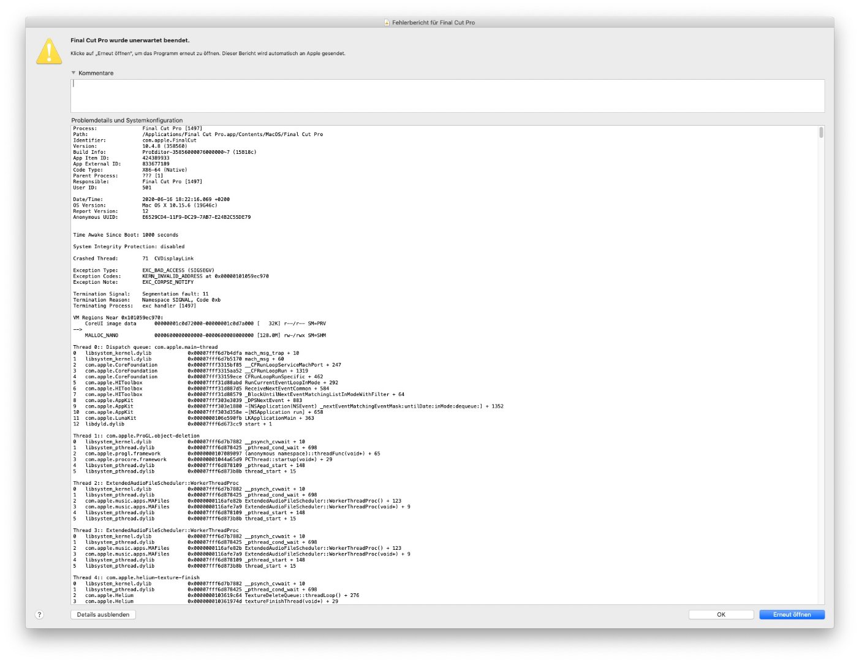The width and height of the screenshot is (859, 662).
Task: Select the Path line with /Applications/Final Cut Pro.app
Action: coord(198,134)
